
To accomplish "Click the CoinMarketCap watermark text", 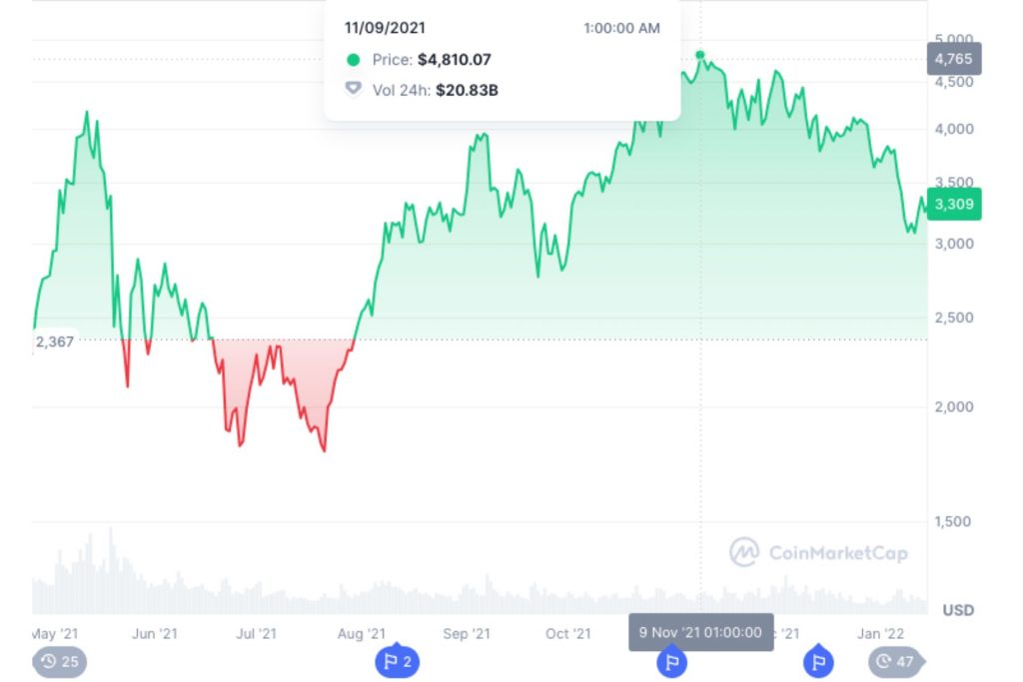I will point(837,552).
